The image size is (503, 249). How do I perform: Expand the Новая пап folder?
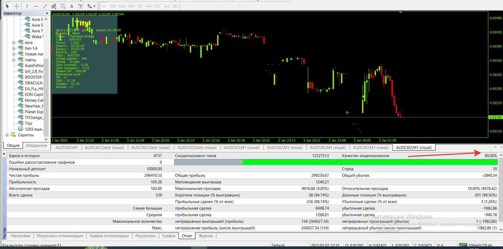pyautogui.click(x=14, y=54)
